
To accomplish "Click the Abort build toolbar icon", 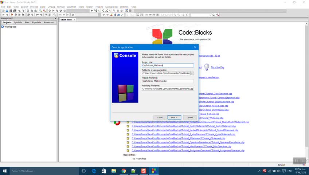I will pyautogui.click(x=64, y=11).
